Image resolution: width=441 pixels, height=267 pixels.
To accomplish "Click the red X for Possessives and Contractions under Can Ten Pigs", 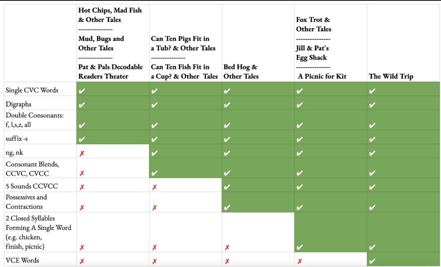I will [155, 207].
